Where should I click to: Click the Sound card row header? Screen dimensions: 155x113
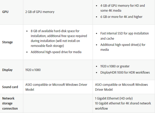pos(10,87)
